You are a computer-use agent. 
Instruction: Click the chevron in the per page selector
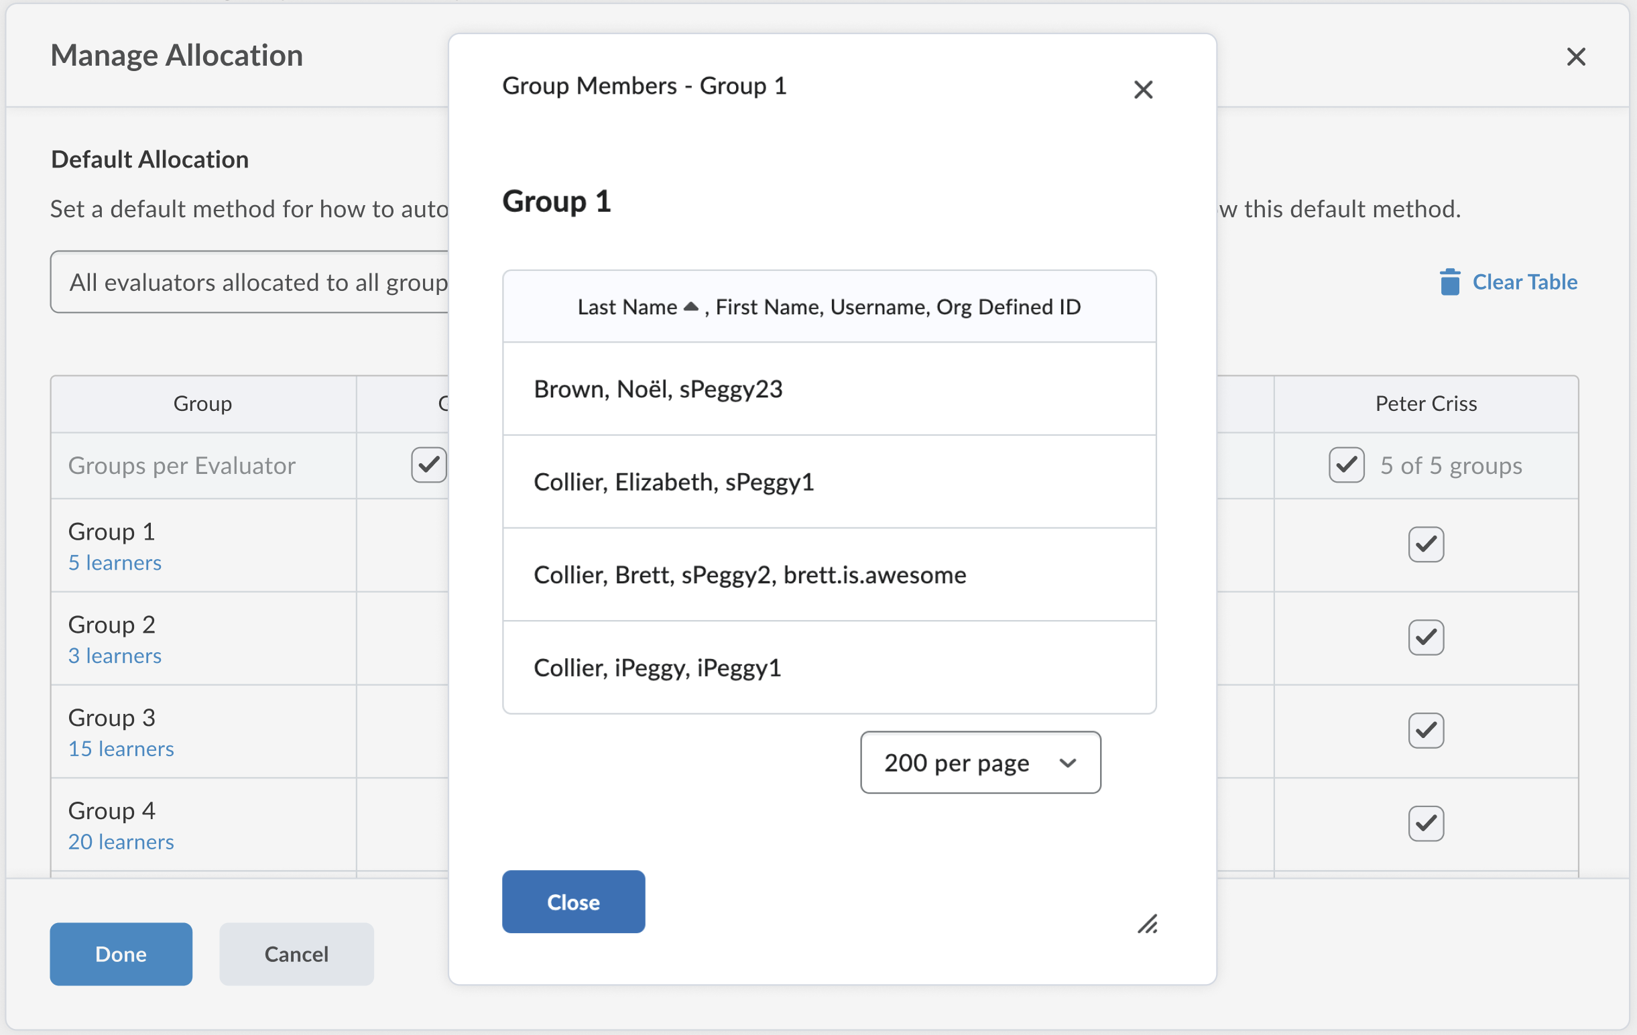(x=1067, y=762)
